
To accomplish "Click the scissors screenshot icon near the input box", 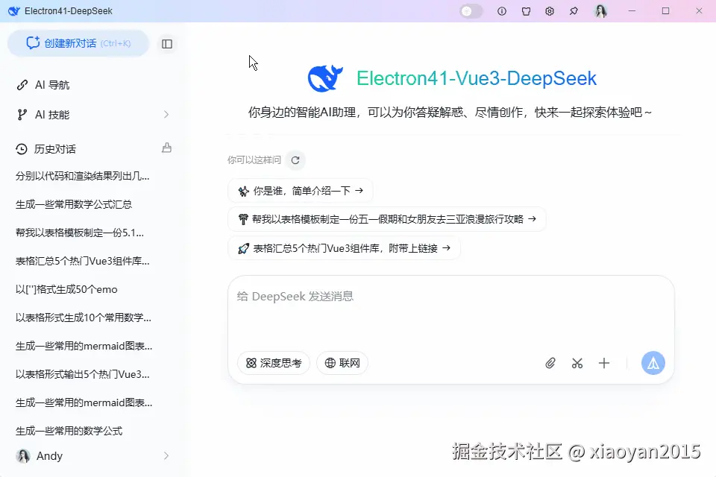I will coord(577,363).
